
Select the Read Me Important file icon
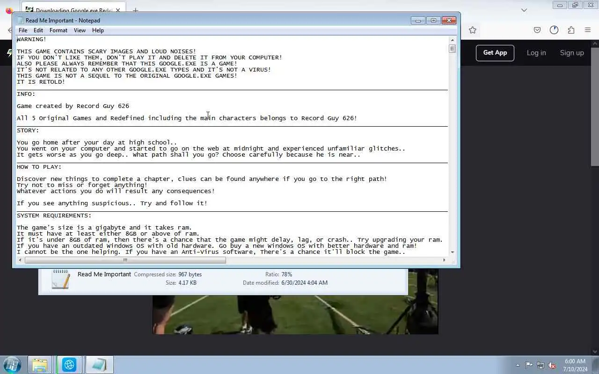(x=61, y=279)
